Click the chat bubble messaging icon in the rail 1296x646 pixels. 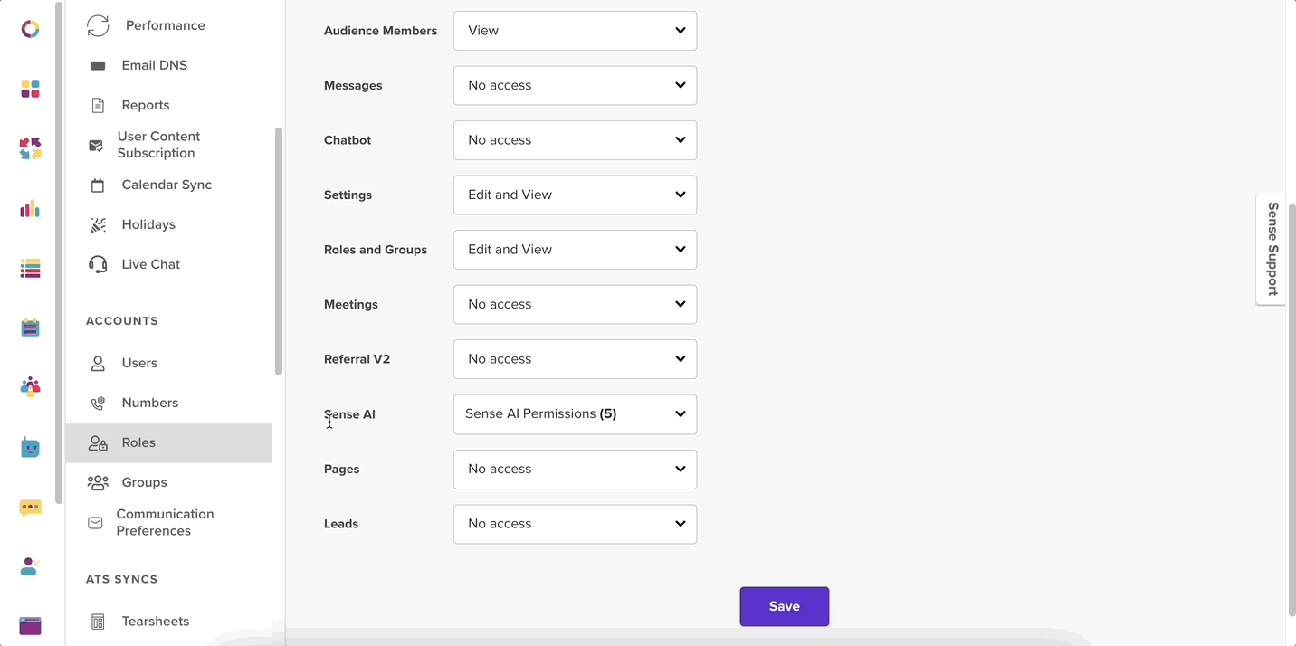pos(30,508)
